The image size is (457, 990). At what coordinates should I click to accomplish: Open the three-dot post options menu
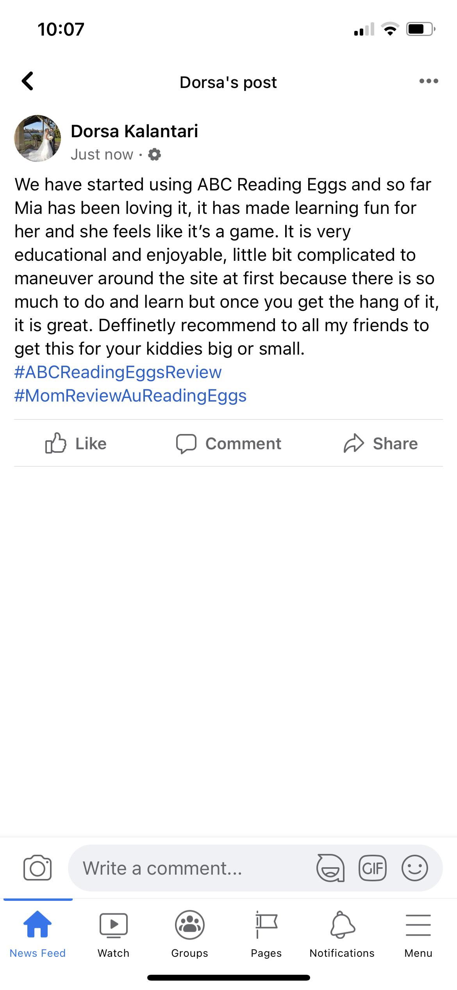(x=428, y=81)
